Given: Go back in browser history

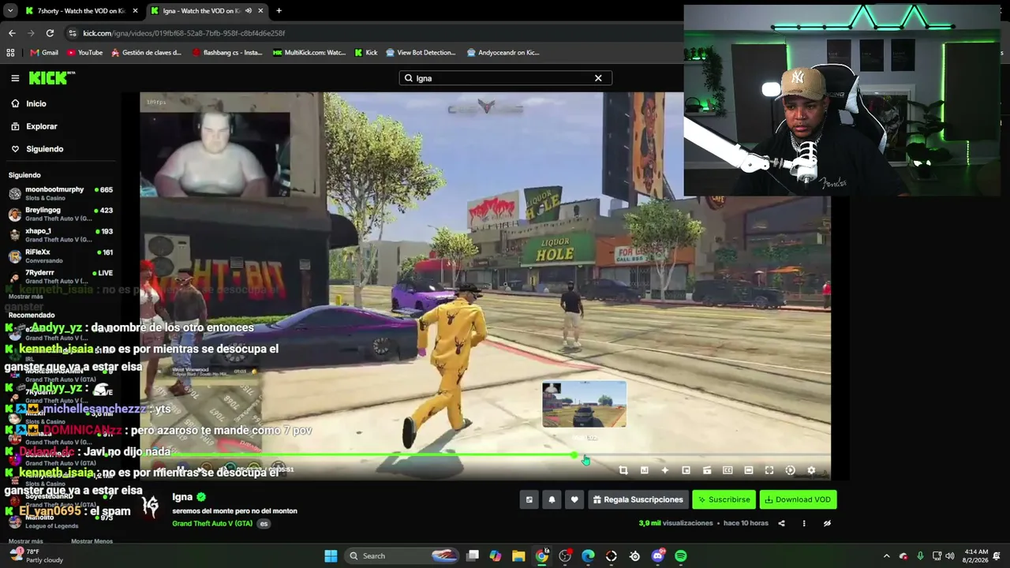Looking at the screenshot, I should pos(12,33).
